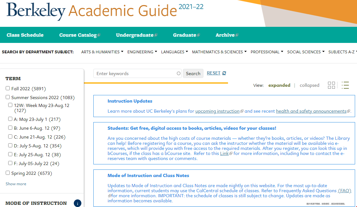The image size is (357, 207).
Task: Click the Mode of Instruction and Class Notes heading
Action: tap(148, 175)
